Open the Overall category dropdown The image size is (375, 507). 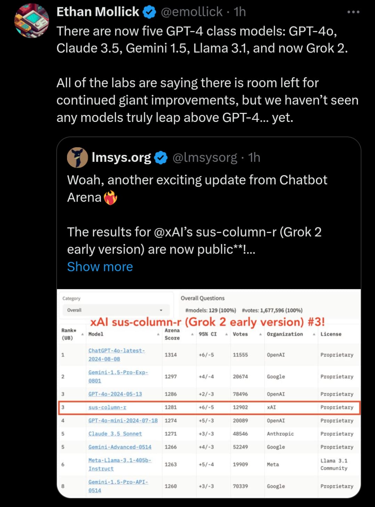point(115,310)
